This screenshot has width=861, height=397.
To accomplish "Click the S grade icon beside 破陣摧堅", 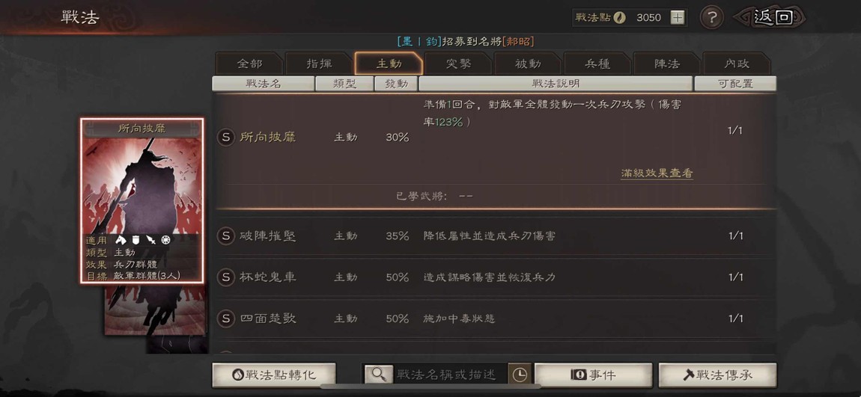I will (225, 236).
